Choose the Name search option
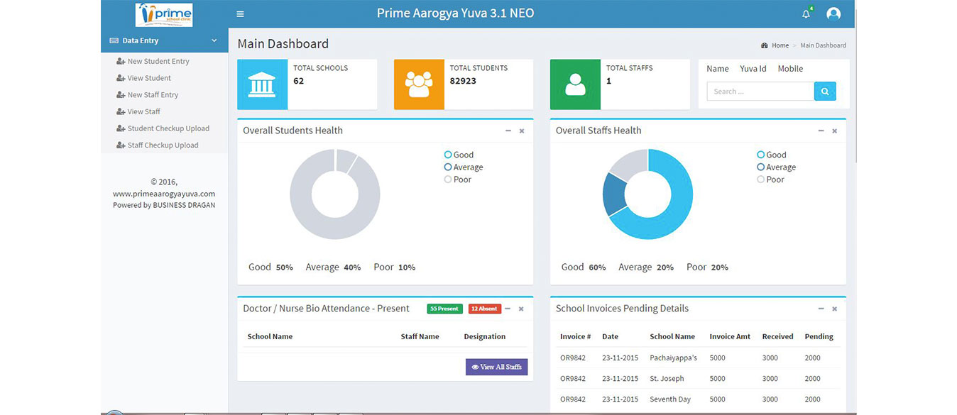The height and width of the screenshot is (415, 957). coord(718,69)
